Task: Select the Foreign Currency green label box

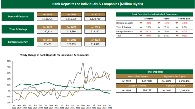Action: (x=18, y=42)
